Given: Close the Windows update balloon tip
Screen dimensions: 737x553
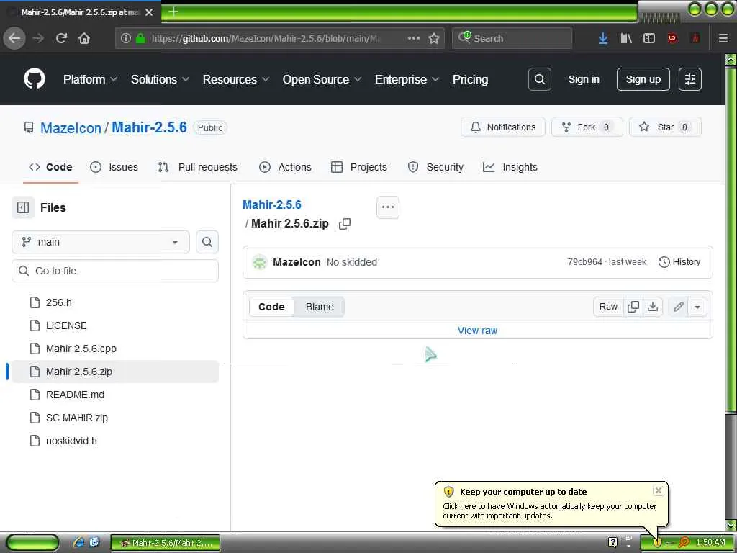Looking at the screenshot, I should [x=659, y=490].
